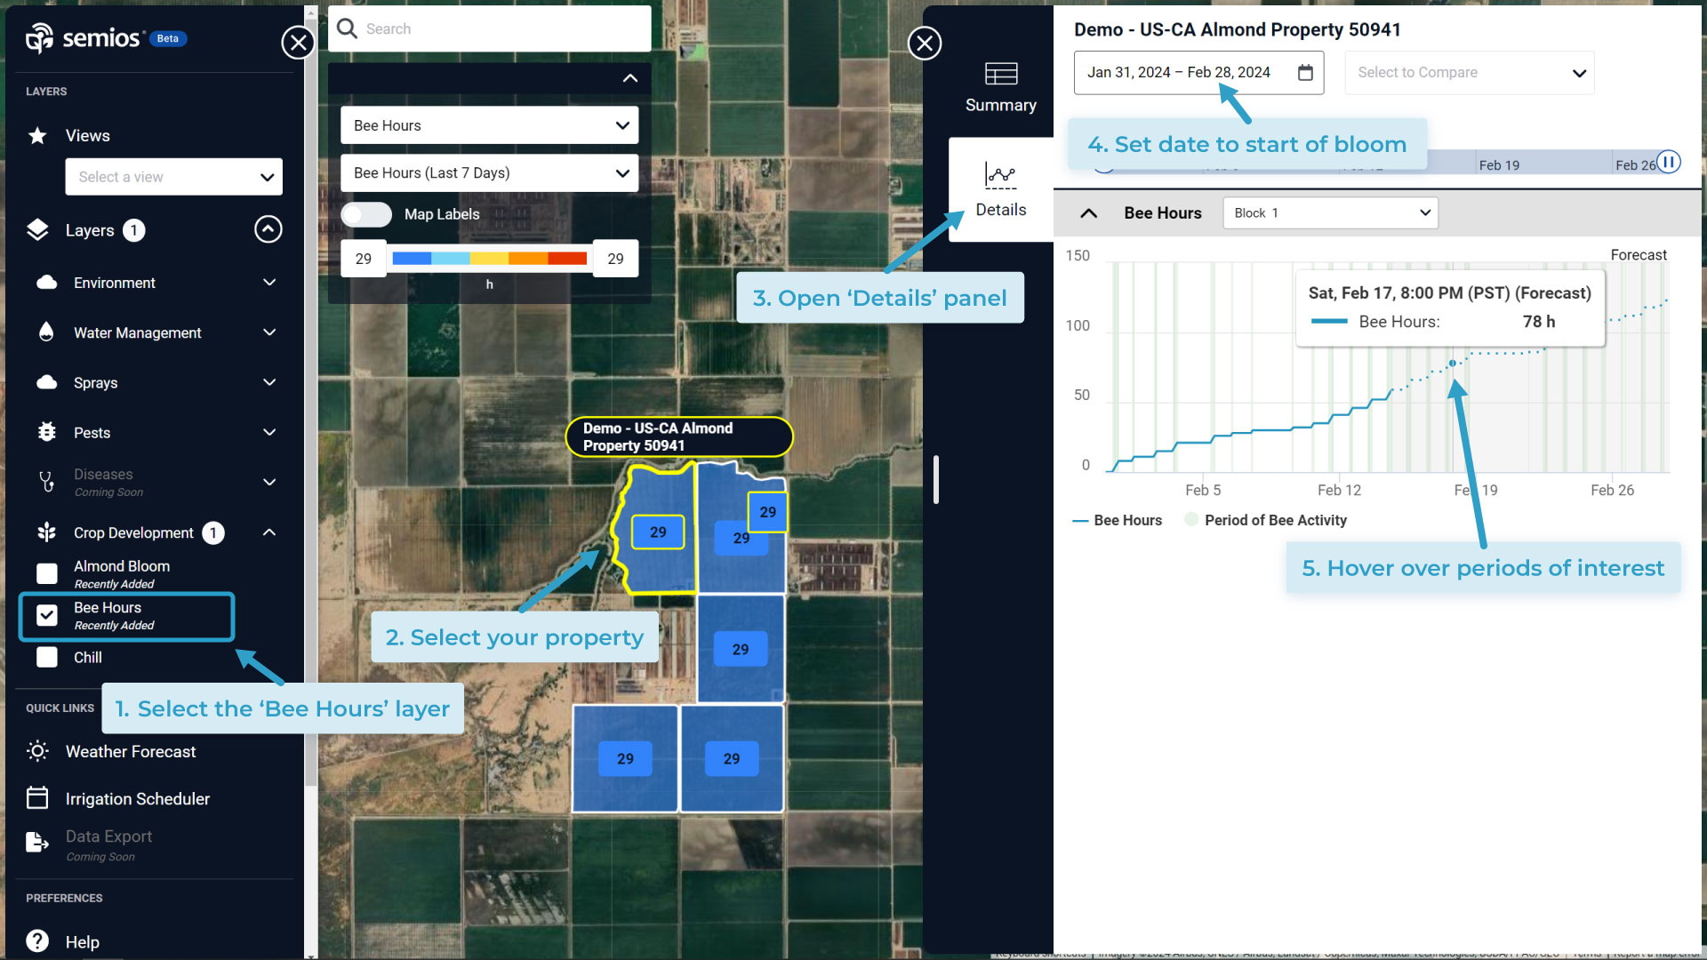1707x960 pixels.
Task: Toggle the Map Labels switch
Action: [x=366, y=214]
